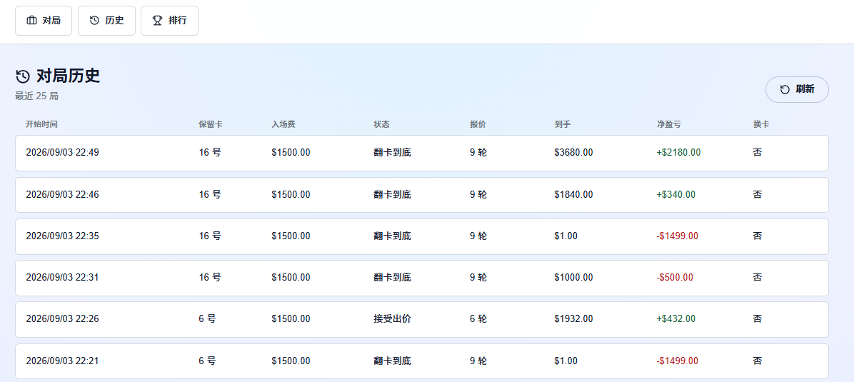854x382 pixels.
Task: Click the 开始时间 column header
Action: click(41, 124)
